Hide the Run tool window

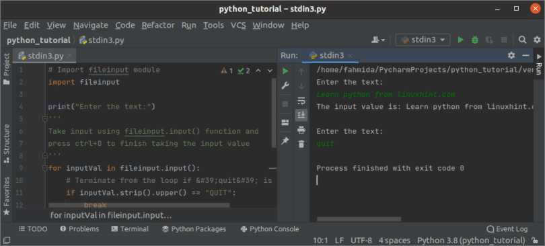526,56
